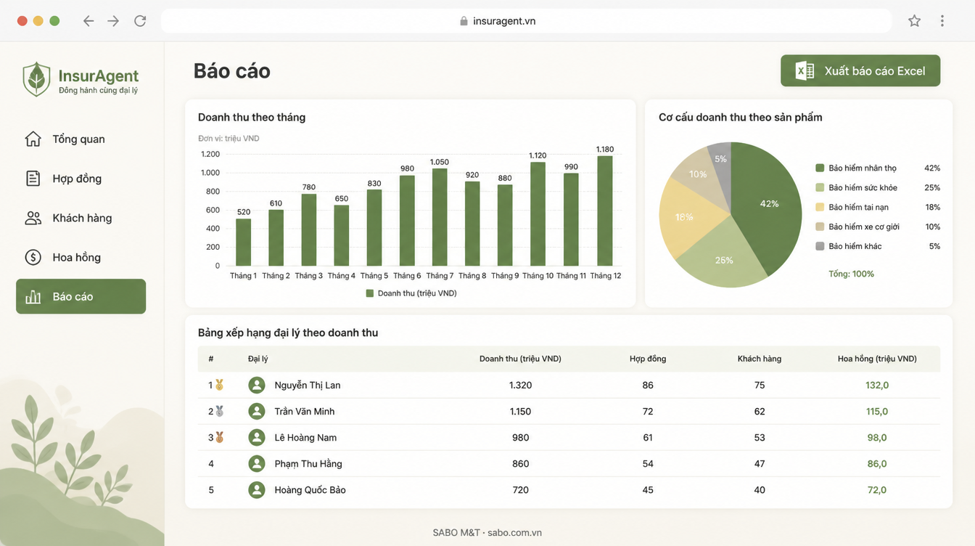This screenshot has height=546, width=975.
Task: Go to the Hợp đồng section
Action: click(81, 179)
